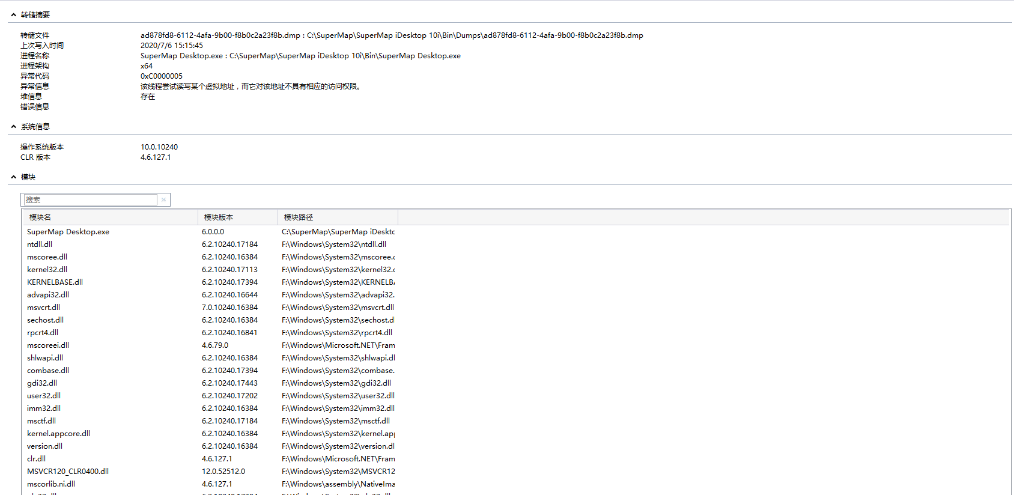The height and width of the screenshot is (495, 1014).
Task: Click version 6.2.10240.17202 cell
Action: [229, 396]
